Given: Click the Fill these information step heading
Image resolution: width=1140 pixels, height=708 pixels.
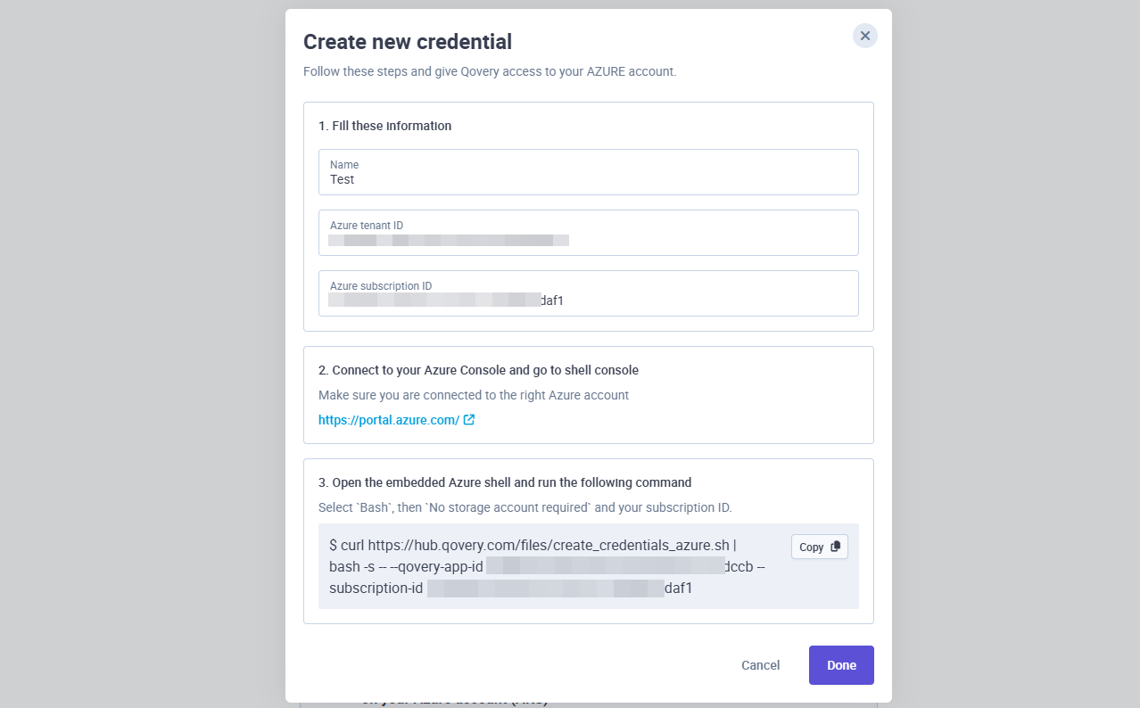Looking at the screenshot, I should (385, 126).
